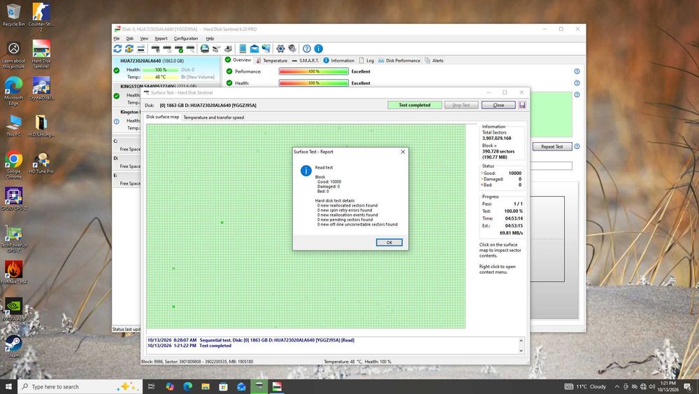This screenshot has height=394, width=699.
Task: Click disk with green check toolbar icon
Action: click(179, 48)
